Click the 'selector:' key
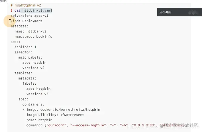 pyautogui.click(x=23, y=52)
